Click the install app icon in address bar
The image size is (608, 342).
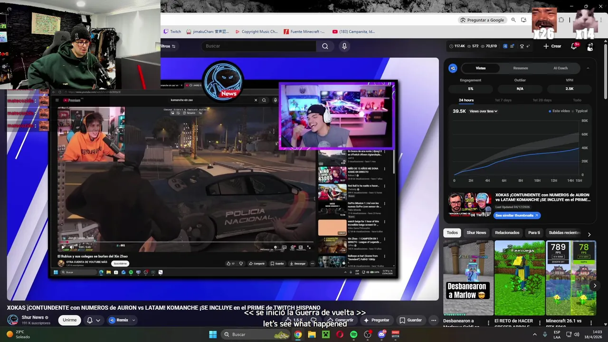(523, 20)
